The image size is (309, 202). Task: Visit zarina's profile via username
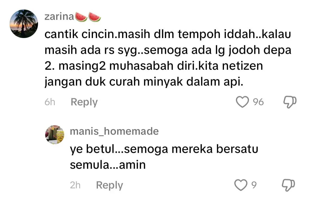59,17
